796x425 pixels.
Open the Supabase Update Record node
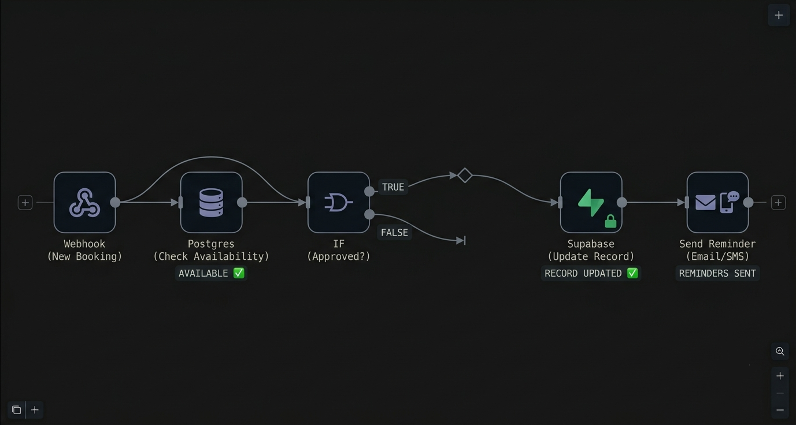tap(591, 203)
